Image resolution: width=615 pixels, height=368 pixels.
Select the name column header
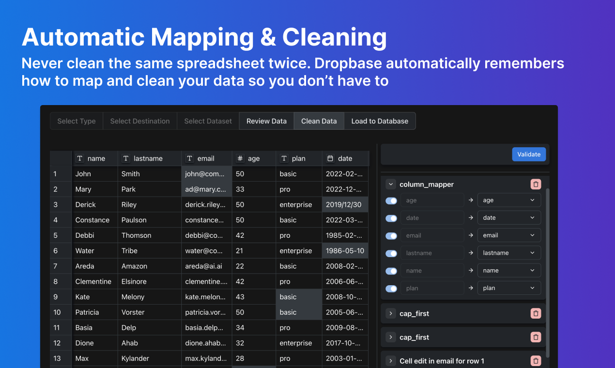click(x=95, y=158)
